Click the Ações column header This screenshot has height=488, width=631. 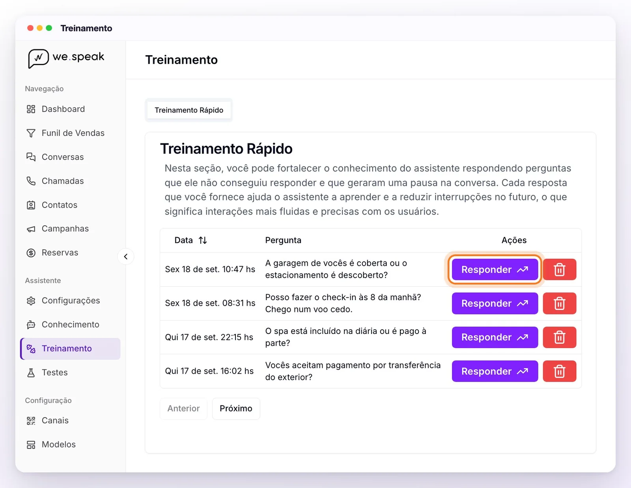coord(514,240)
